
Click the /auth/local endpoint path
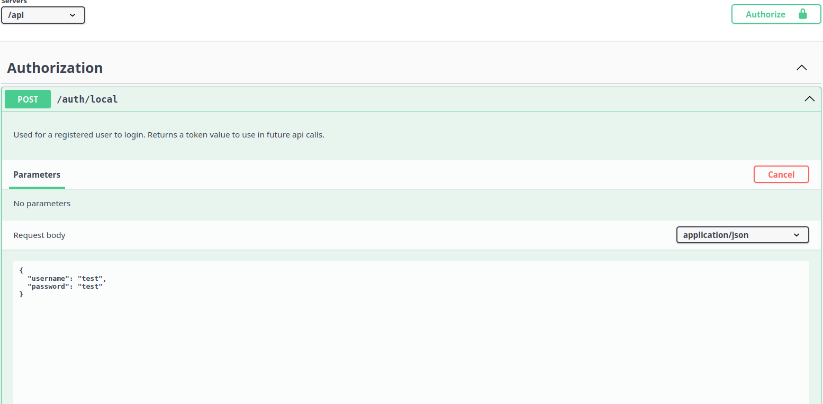pos(87,99)
